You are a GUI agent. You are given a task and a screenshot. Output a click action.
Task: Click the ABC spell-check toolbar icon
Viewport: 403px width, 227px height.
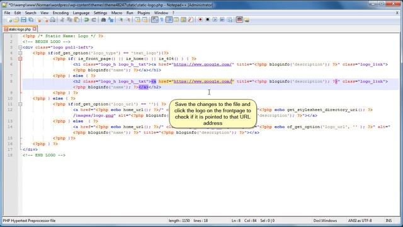pos(239,20)
